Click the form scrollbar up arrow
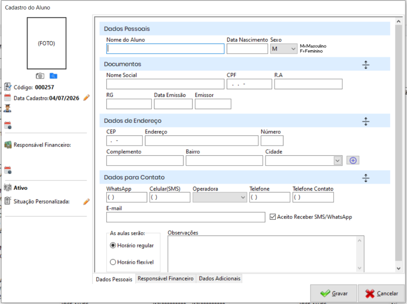 399,21
